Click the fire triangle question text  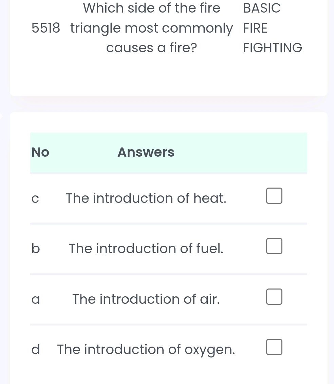point(151,28)
